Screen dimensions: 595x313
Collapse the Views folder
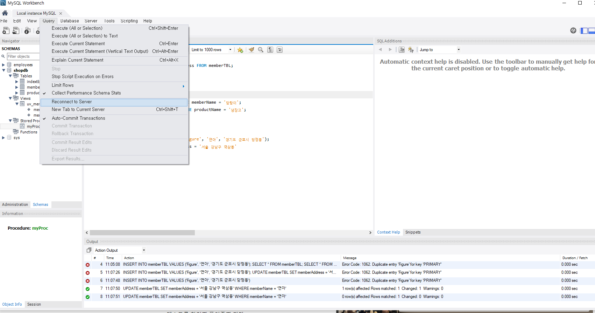10,98
